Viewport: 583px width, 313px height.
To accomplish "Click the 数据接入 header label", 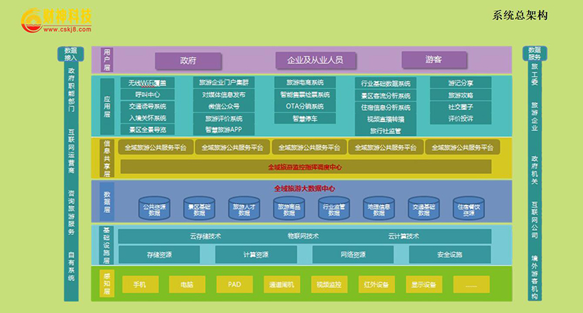I will [x=71, y=54].
